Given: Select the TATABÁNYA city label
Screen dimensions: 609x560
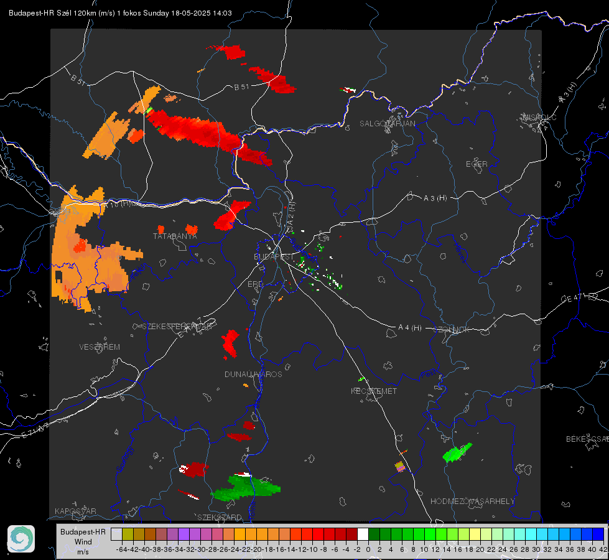Looking at the screenshot, I should click(x=175, y=236).
